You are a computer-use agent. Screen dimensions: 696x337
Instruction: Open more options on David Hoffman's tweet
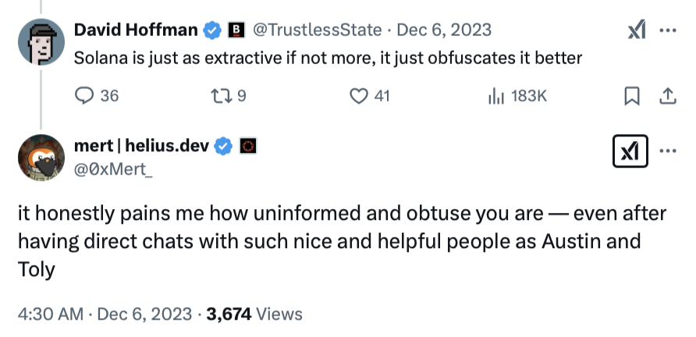pyautogui.click(x=667, y=30)
